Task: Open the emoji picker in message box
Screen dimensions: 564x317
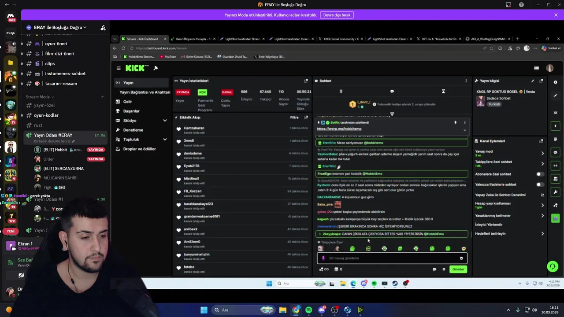Action: pos(461,258)
